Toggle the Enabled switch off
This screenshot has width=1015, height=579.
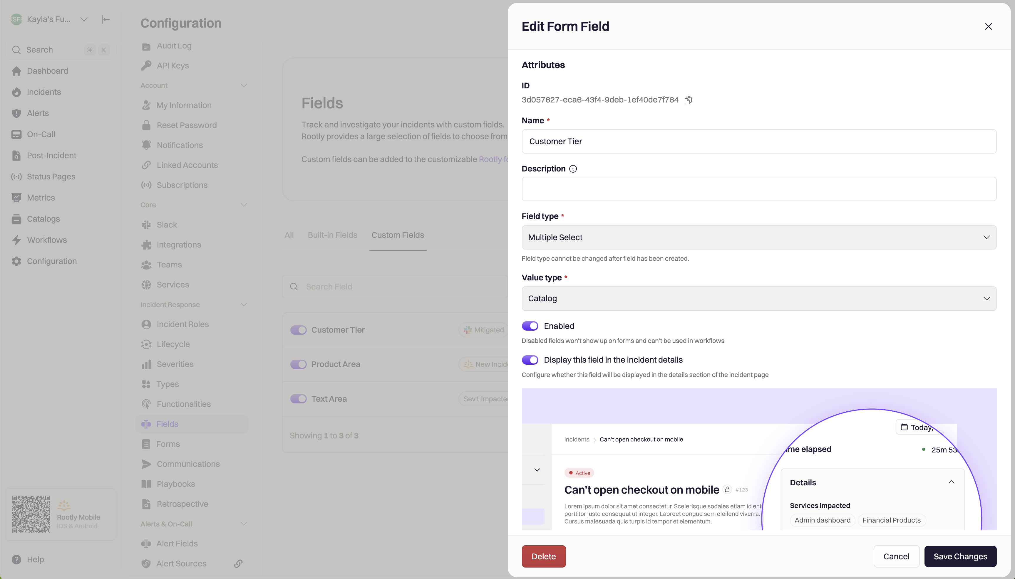click(x=530, y=326)
